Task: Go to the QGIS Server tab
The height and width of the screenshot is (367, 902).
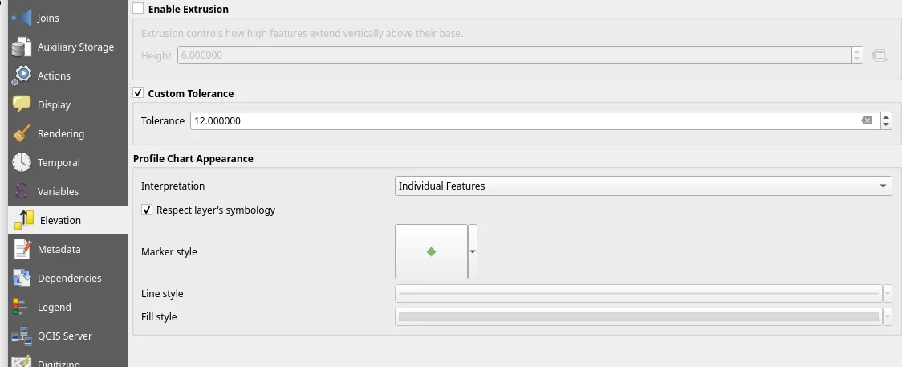Action: [x=64, y=336]
